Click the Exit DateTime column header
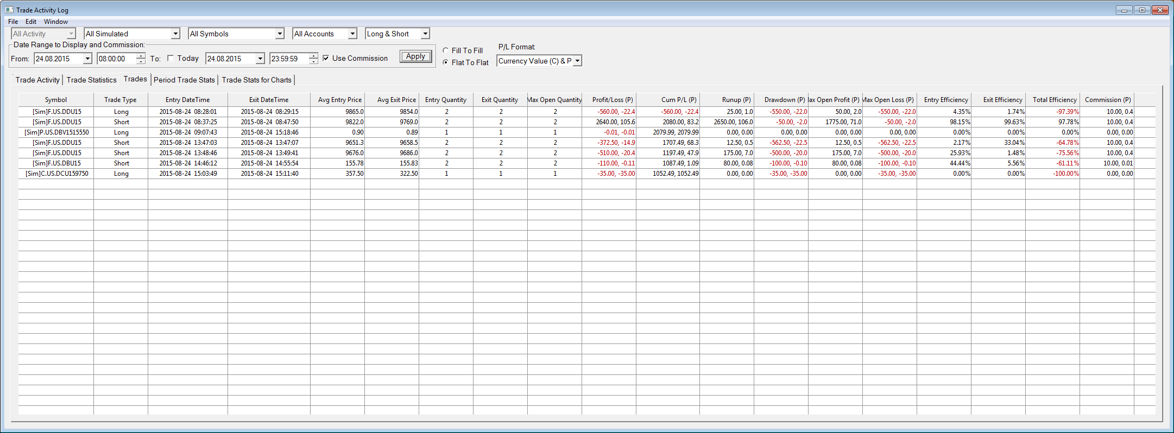 click(269, 100)
